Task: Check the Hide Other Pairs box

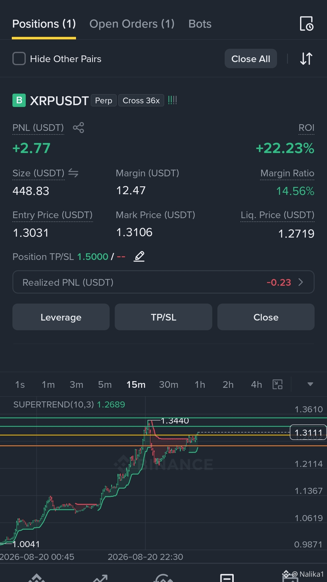Action: [x=19, y=58]
